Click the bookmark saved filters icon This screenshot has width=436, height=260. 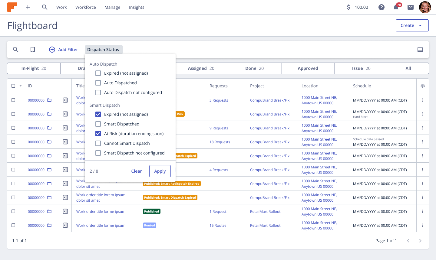pyautogui.click(x=33, y=50)
